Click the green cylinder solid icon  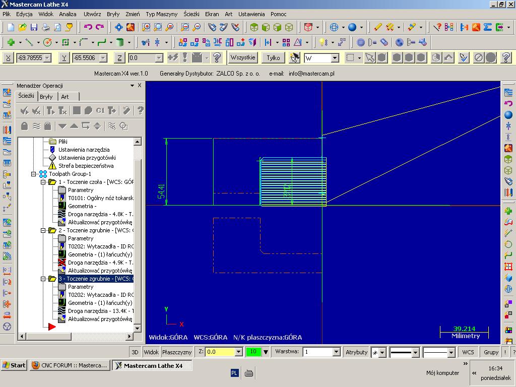click(x=120, y=42)
